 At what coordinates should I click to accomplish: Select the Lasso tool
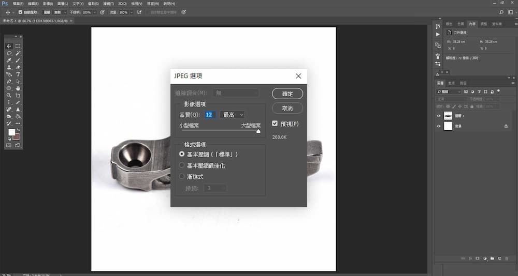click(9, 53)
